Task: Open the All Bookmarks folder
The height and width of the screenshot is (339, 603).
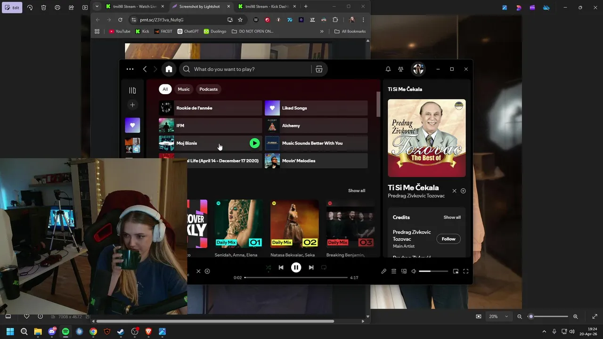Action: 350,32
